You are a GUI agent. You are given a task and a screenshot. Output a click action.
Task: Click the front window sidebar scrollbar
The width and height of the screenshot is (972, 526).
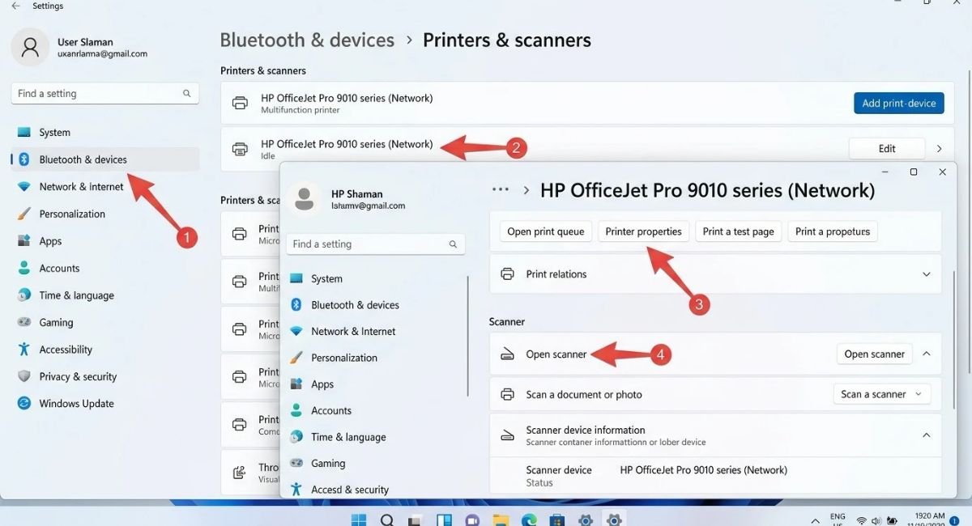coord(468,335)
